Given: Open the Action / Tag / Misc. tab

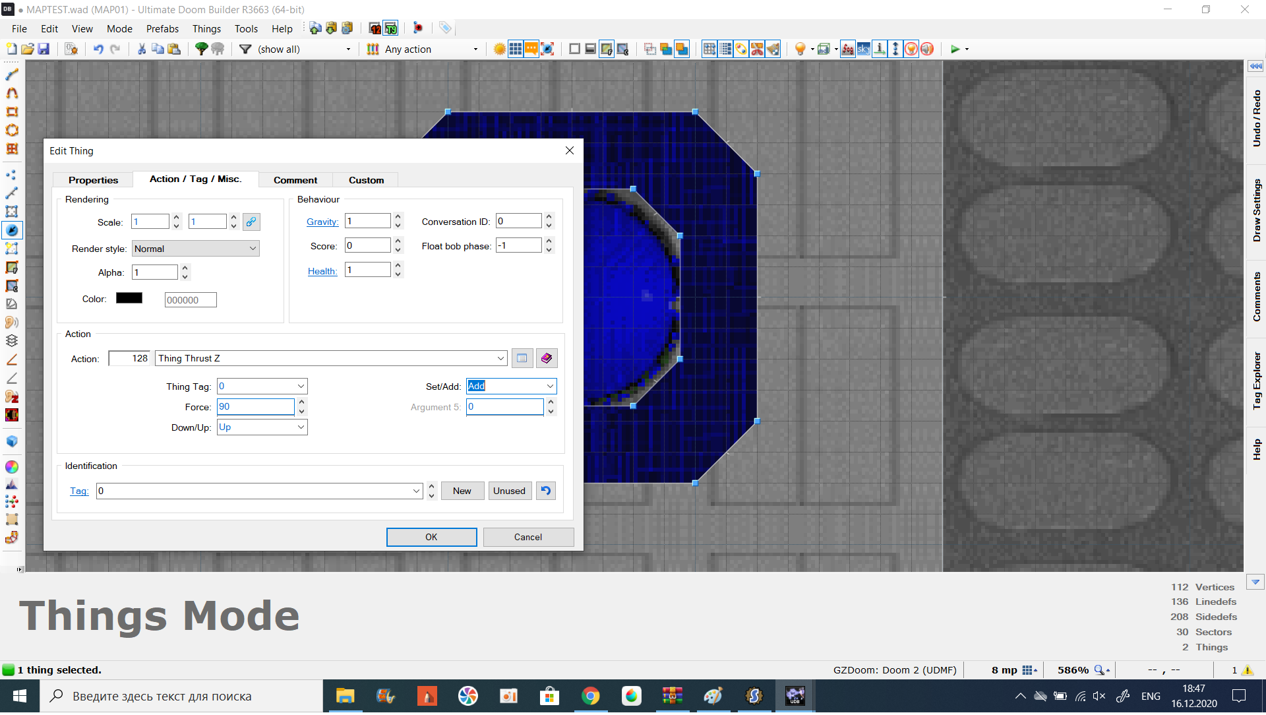Looking at the screenshot, I should (x=195, y=179).
